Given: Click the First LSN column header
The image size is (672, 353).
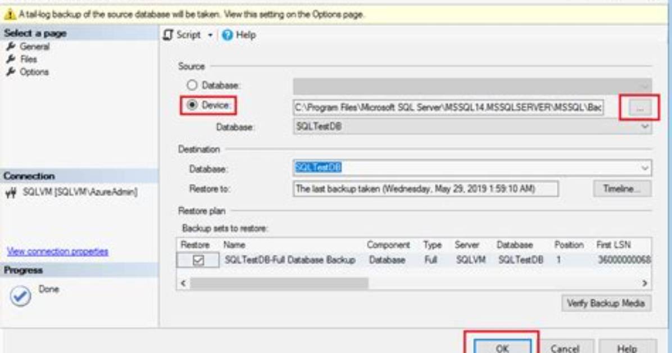Looking at the screenshot, I should click(614, 245).
